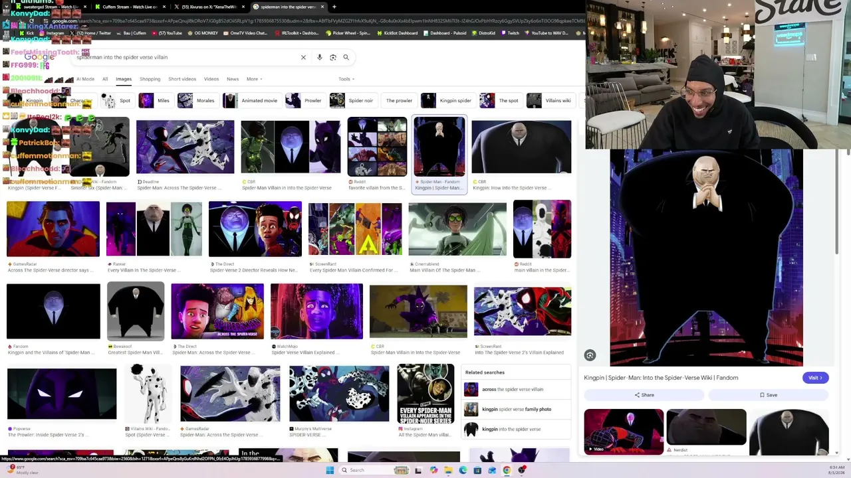851x478 pixels.
Task: Open File Explorer from the taskbar
Action: click(448, 470)
